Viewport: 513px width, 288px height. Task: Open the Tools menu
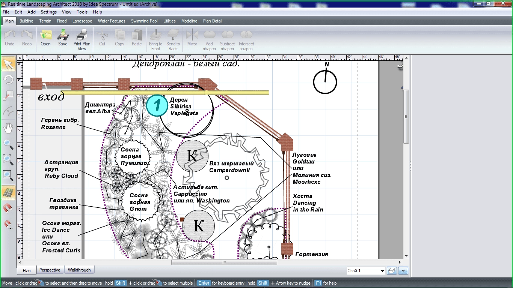[82, 12]
